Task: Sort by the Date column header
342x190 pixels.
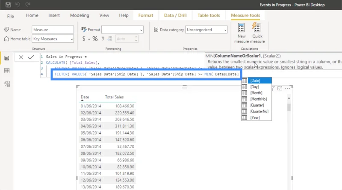Action: [x=85, y=97]
